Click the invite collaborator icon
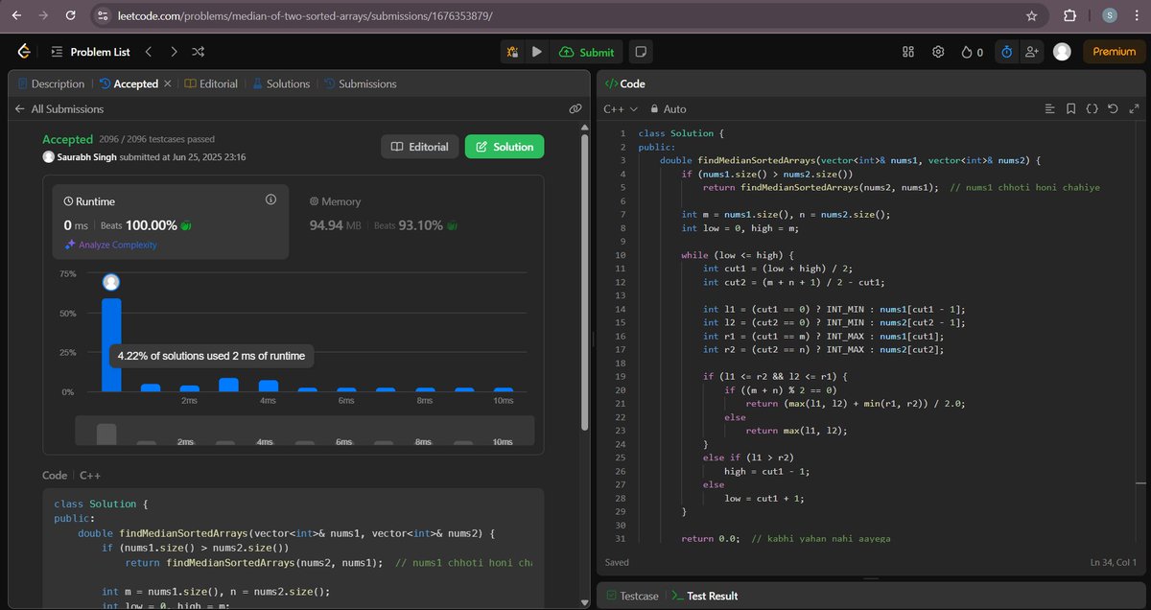Viewport: 1151px width, 610px height. pos(1032,52)
